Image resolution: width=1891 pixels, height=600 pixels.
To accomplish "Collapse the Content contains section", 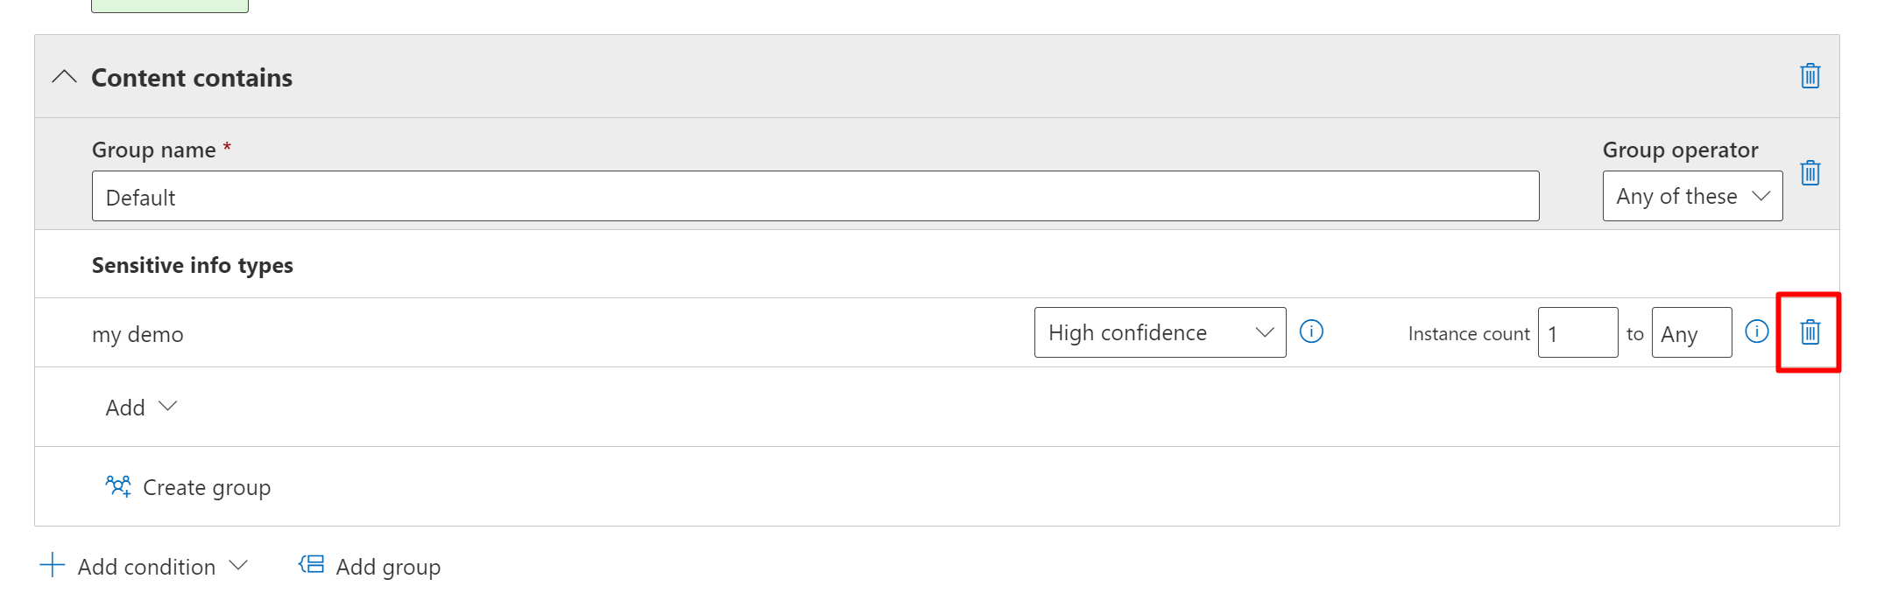I will tap(64, 77).
